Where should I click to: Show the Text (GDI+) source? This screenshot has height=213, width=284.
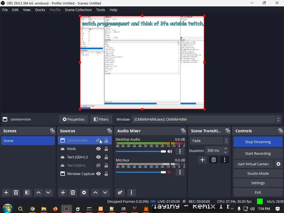coord(98,165)
